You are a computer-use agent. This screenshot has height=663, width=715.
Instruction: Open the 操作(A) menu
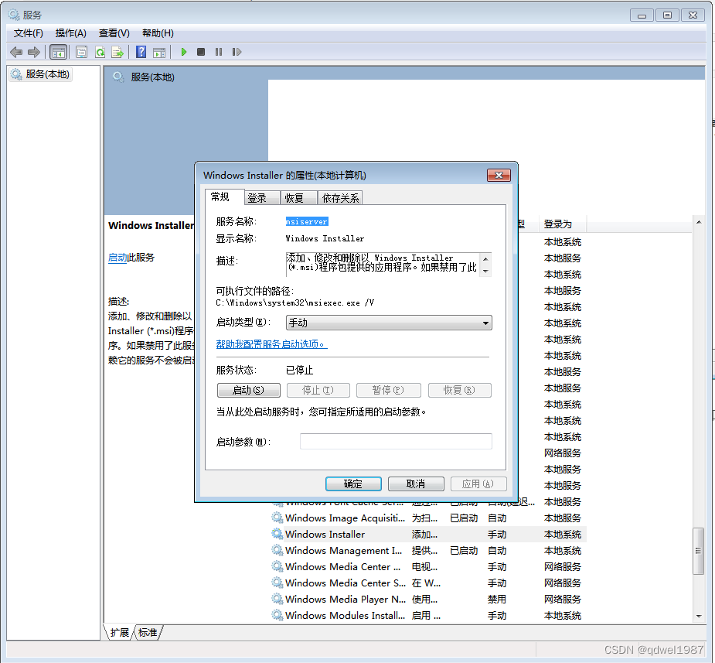tap(70, 33)
